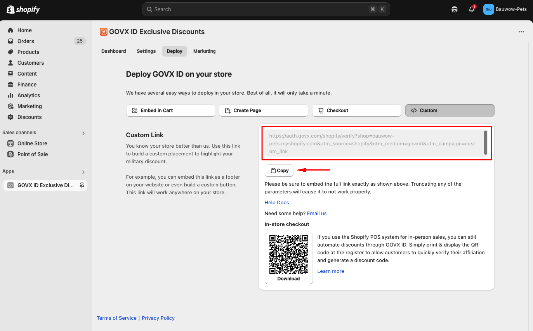Click the 'Deploy GOVX ID on your store' heading
Image resolution: width=533 pixels, height=331 pixels.
point(179,74)
